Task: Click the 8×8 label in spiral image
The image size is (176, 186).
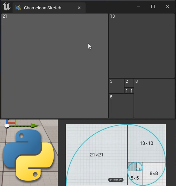Action: 154,174
